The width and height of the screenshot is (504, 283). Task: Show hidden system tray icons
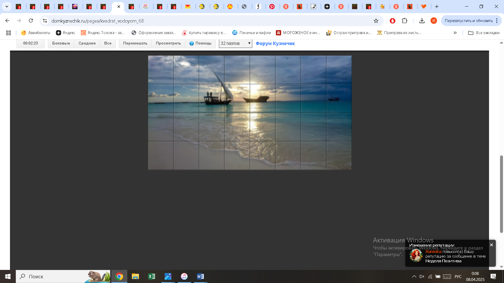tap(414, 276)
